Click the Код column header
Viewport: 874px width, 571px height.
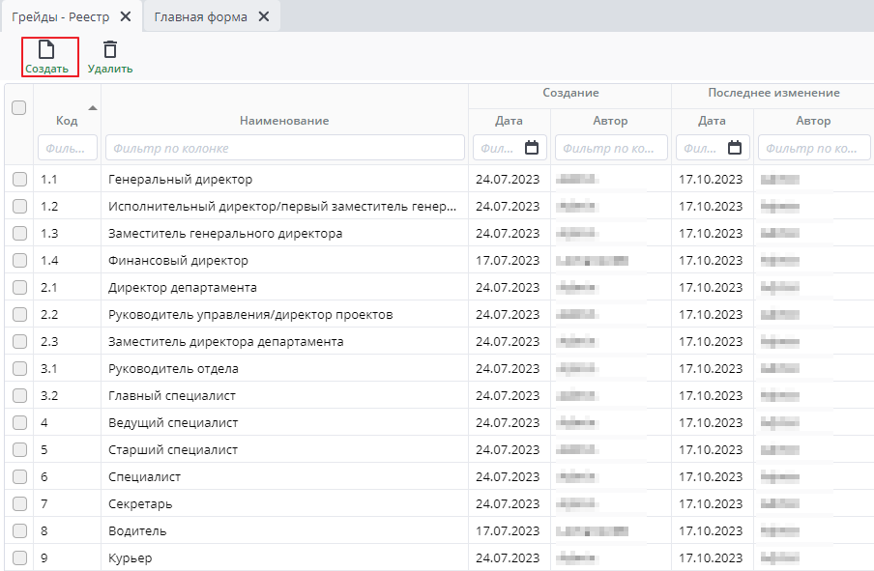pos(66,121)
